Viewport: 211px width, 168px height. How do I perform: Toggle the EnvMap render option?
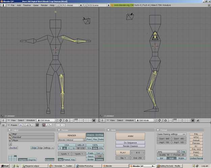pyautogui.click(x=100, y=135)
